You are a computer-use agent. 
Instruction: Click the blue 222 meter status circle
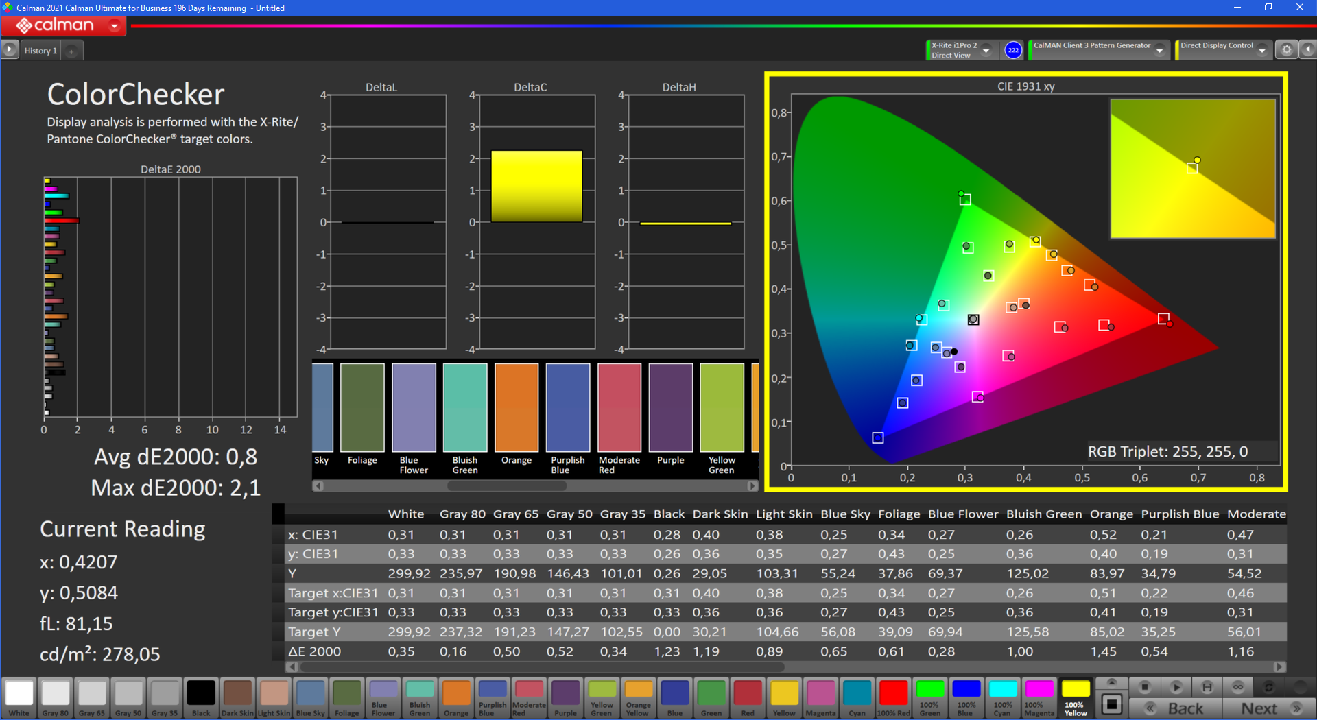[x=1013, y=50]
